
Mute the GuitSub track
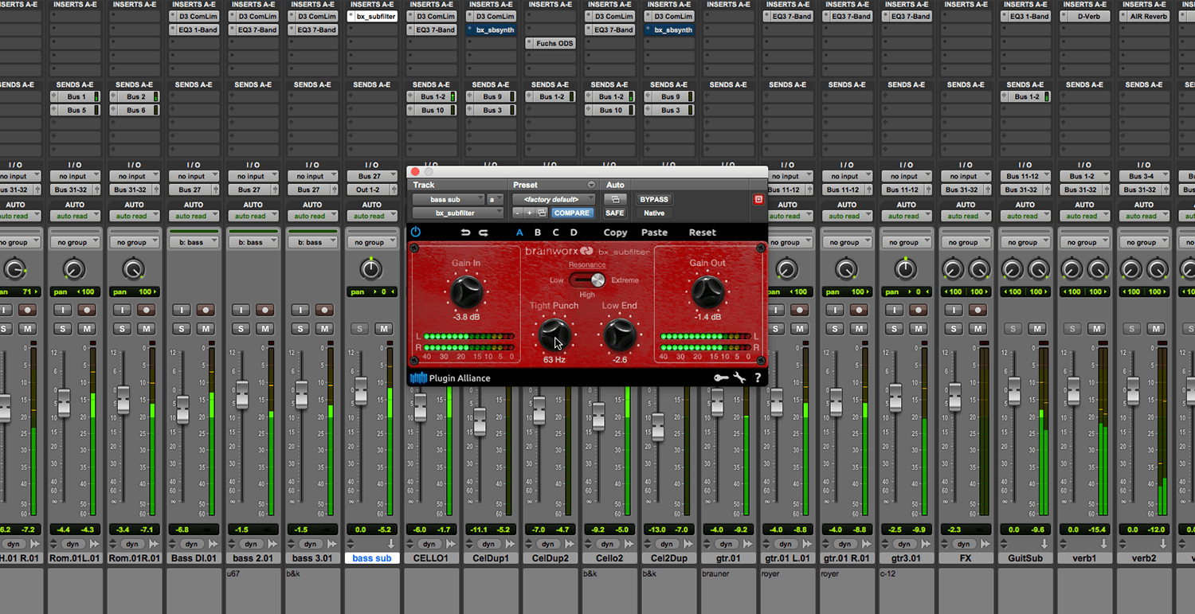[1037, 329]
